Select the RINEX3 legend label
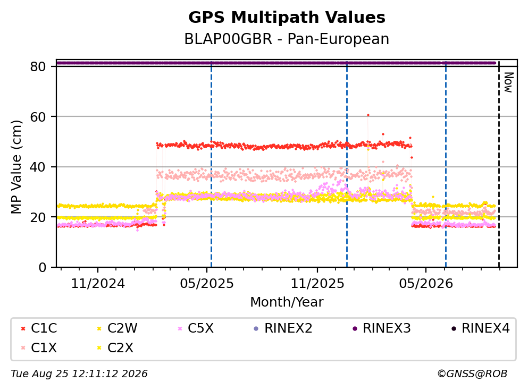Viewport: 528px width, 390px height. click(x=387, y=328)
